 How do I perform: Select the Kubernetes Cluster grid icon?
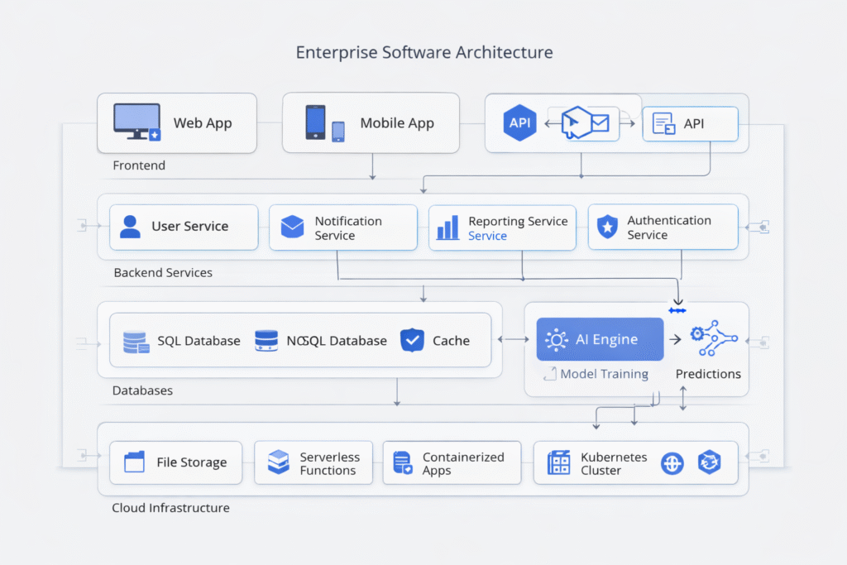click(558, 463)
